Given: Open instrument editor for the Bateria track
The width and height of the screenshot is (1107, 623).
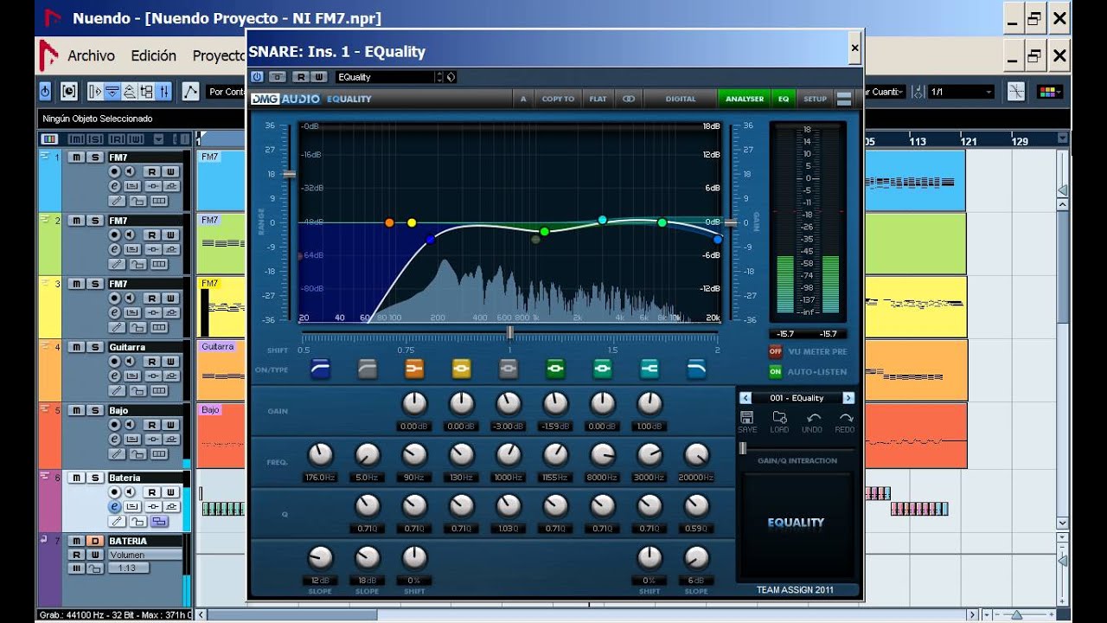Looking at the screenshot, I should coord(114,507).
